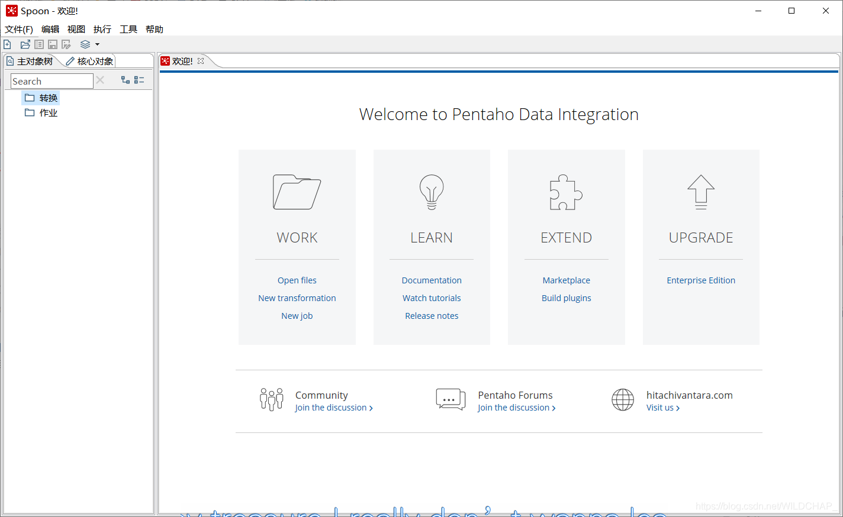
Task: Maximize the Spoon window
Action: pos(791,11)
